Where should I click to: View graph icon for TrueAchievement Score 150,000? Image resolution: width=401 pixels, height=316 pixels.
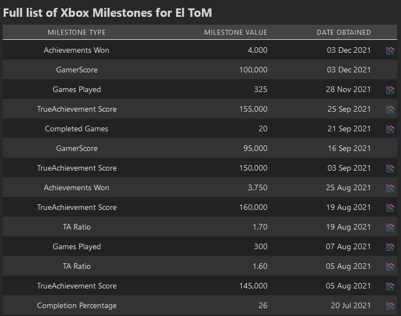point(390,168)
